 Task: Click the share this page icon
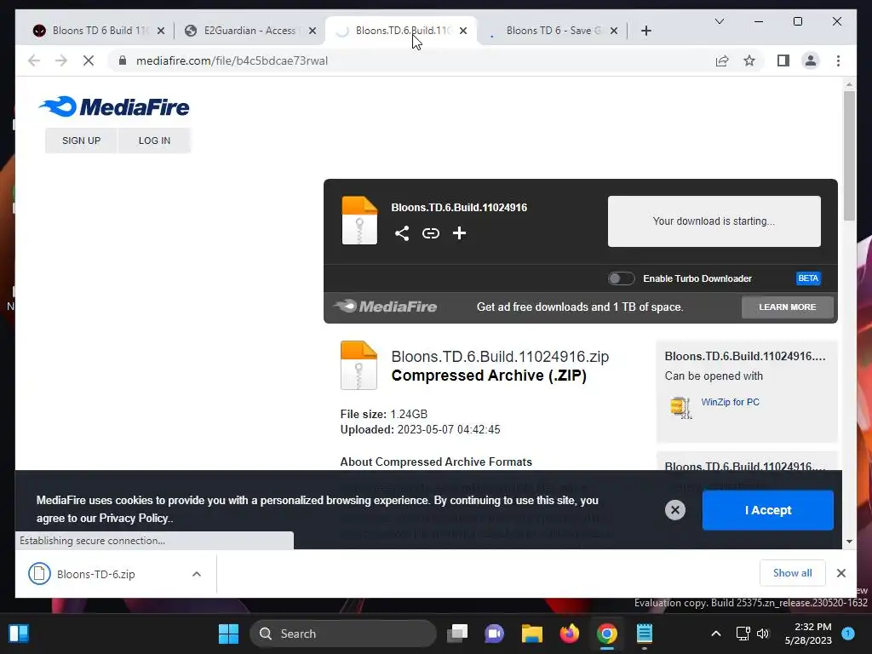pyautogui.click(x=722, y=60)
